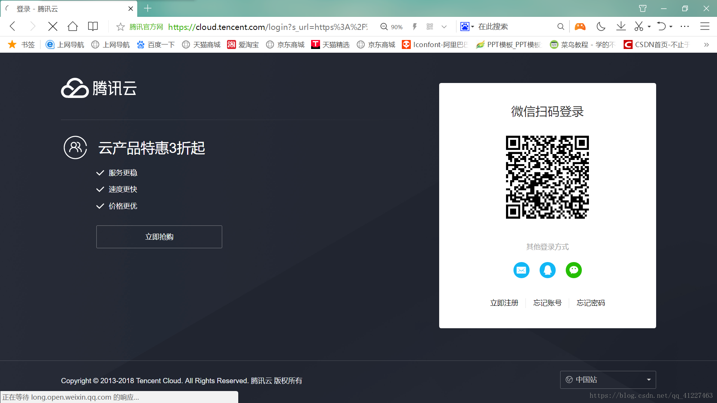Click the WeChat login QR code

(x=547, y=177)
